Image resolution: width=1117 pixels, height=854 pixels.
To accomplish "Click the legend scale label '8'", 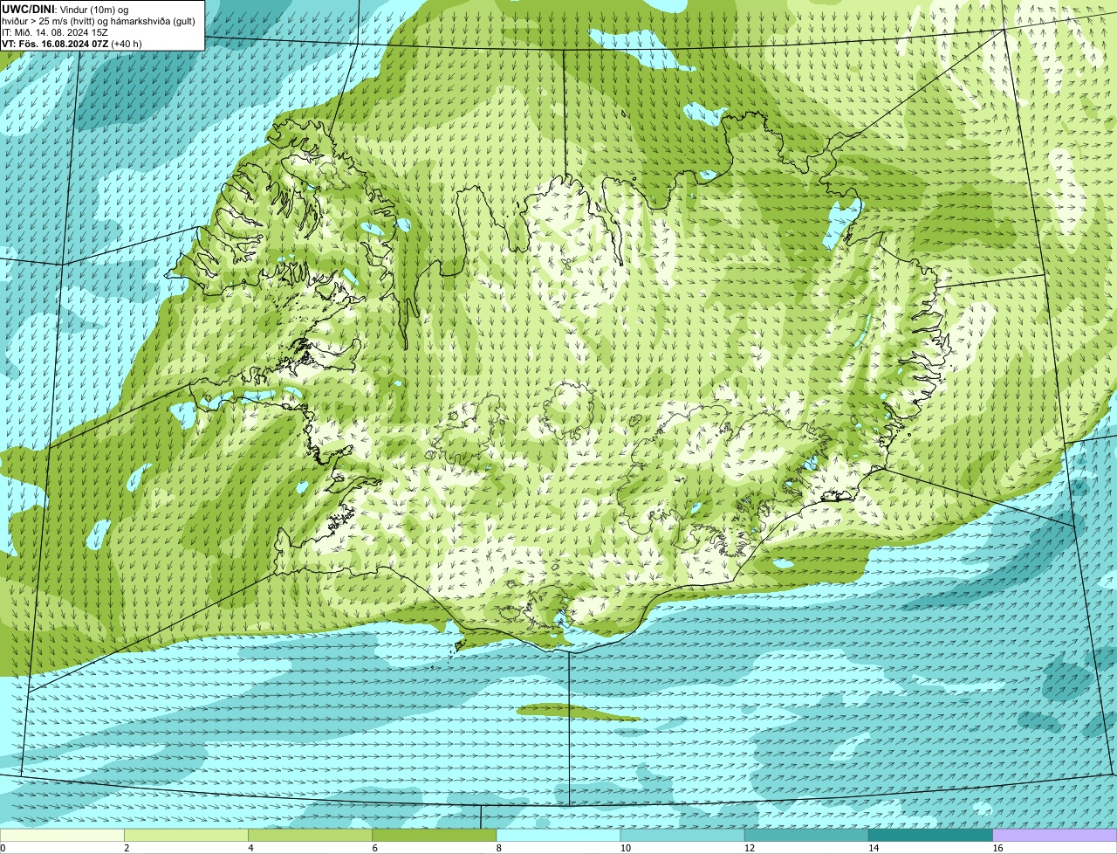I will click(499, 848).
